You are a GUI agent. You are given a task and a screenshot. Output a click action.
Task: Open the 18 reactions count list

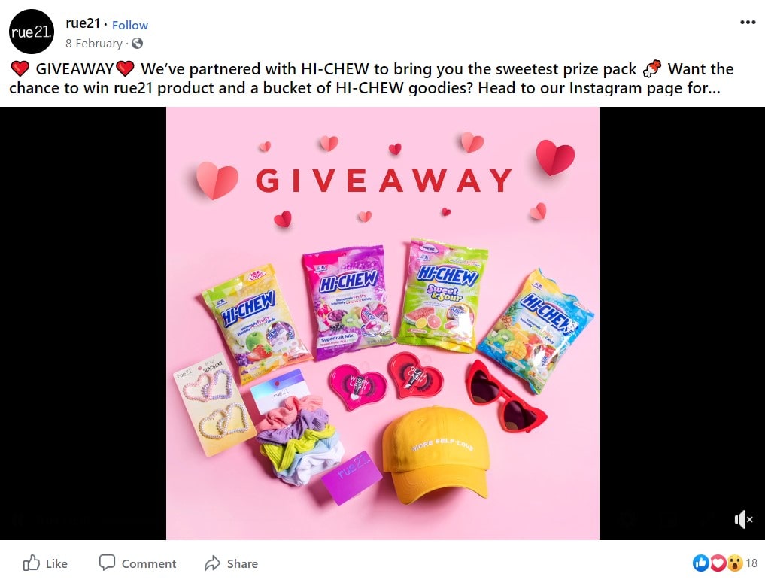(x=751, y=563)
